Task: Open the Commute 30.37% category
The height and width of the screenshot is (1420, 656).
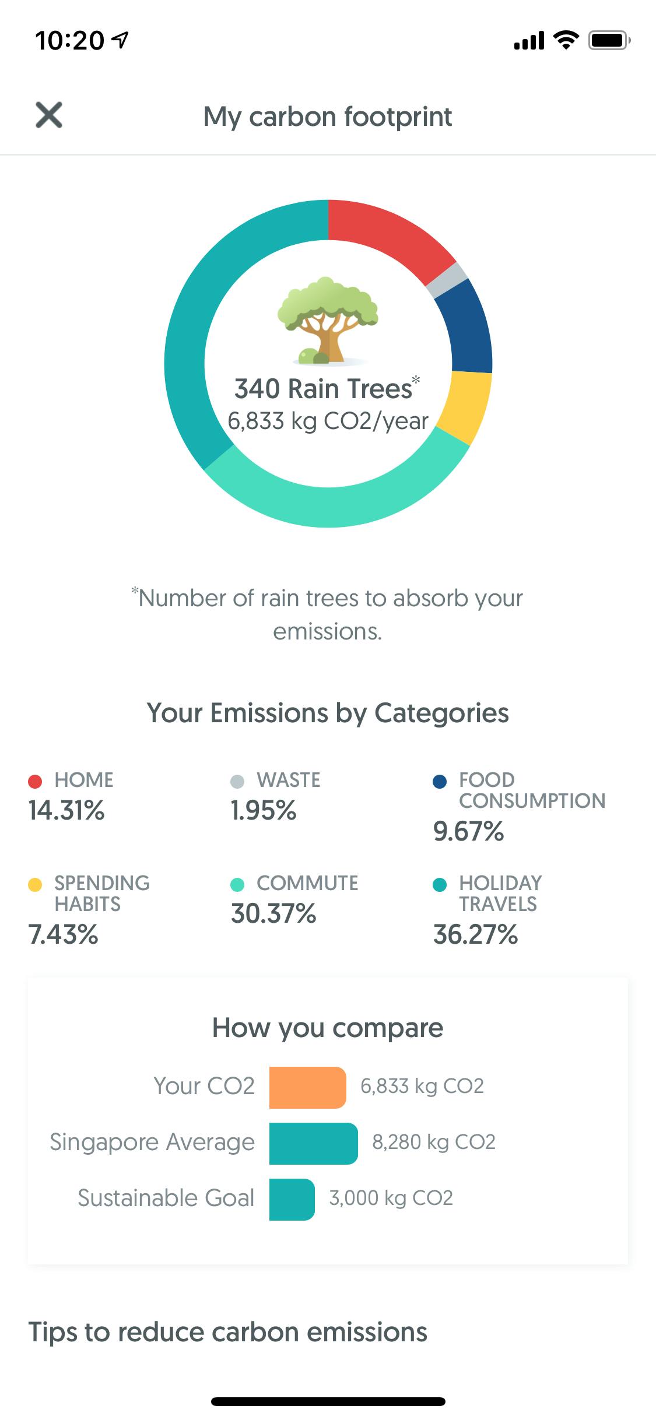Action: tap(294, 899)
